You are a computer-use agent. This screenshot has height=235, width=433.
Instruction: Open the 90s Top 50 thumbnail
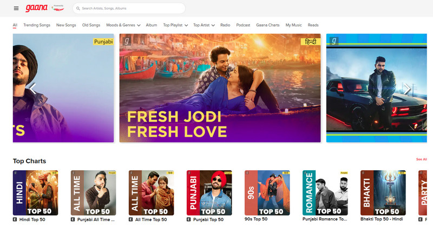pyautogui.click(x=267, y=193)
